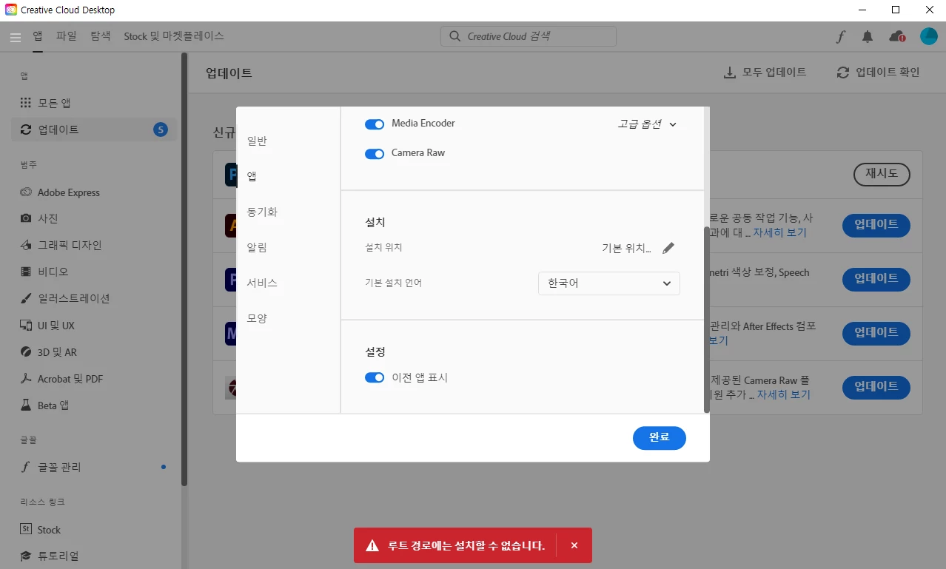Open the fonts f icon in header
The width and height of the screenshot is (946, 569).
[x=840, y=36]
